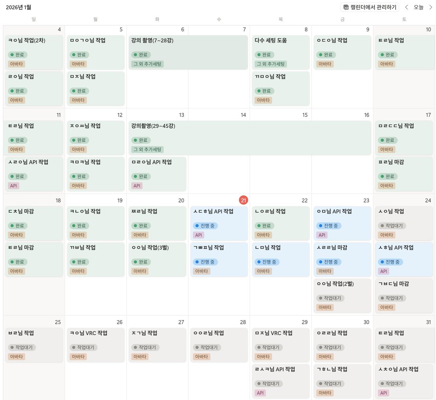
Task: Open the ㅋㅇ님 VRC 작업 card
Action: (96, 345)
